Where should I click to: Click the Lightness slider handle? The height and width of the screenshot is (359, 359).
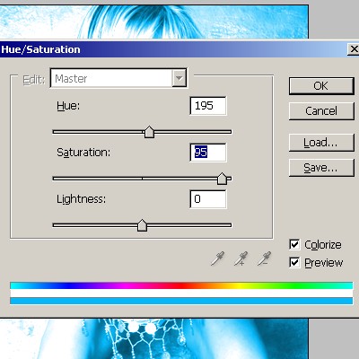click(142, 225)
